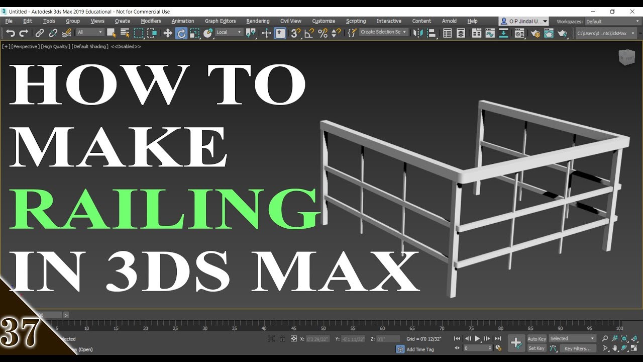Click the Set Key button
Image resolution: width=643 pixels, height=362 pixels.
coord(537,348)
